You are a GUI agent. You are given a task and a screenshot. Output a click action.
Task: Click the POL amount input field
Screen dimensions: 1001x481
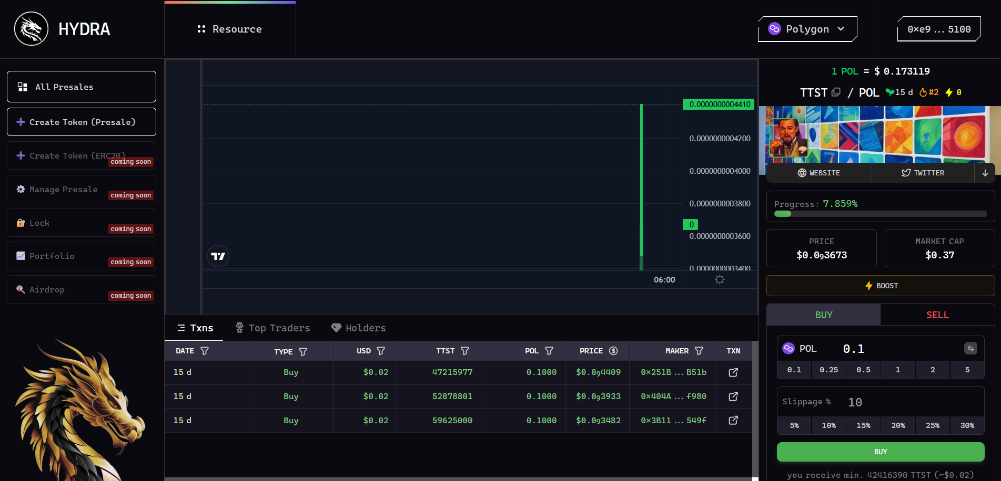pos(899,349)
